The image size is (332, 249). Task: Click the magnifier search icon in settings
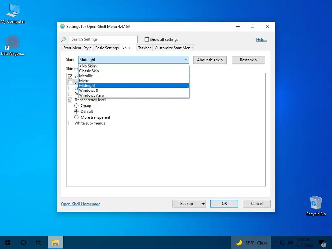[64, 39]
